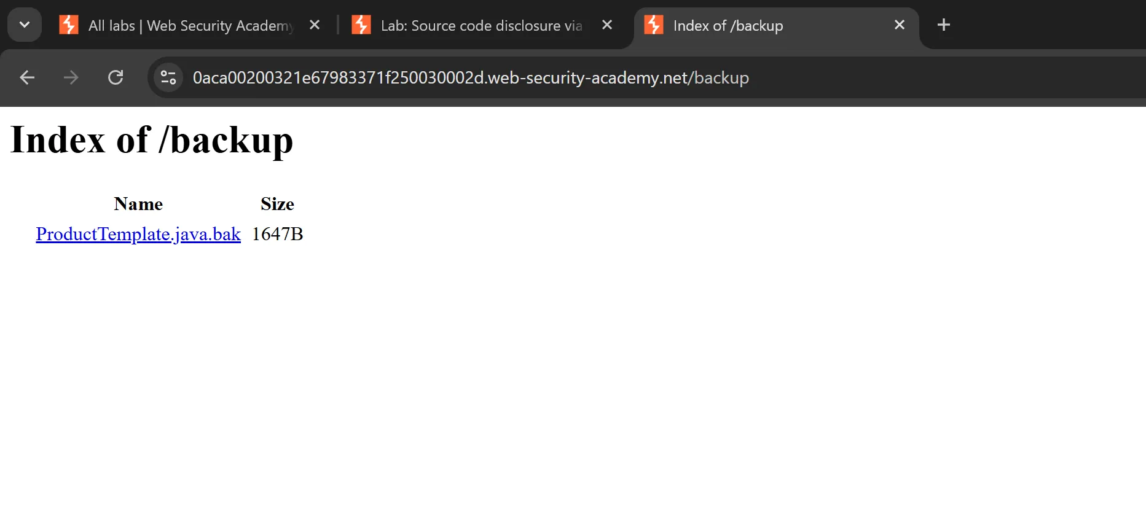Open a new browser tab

coord(944,25)
